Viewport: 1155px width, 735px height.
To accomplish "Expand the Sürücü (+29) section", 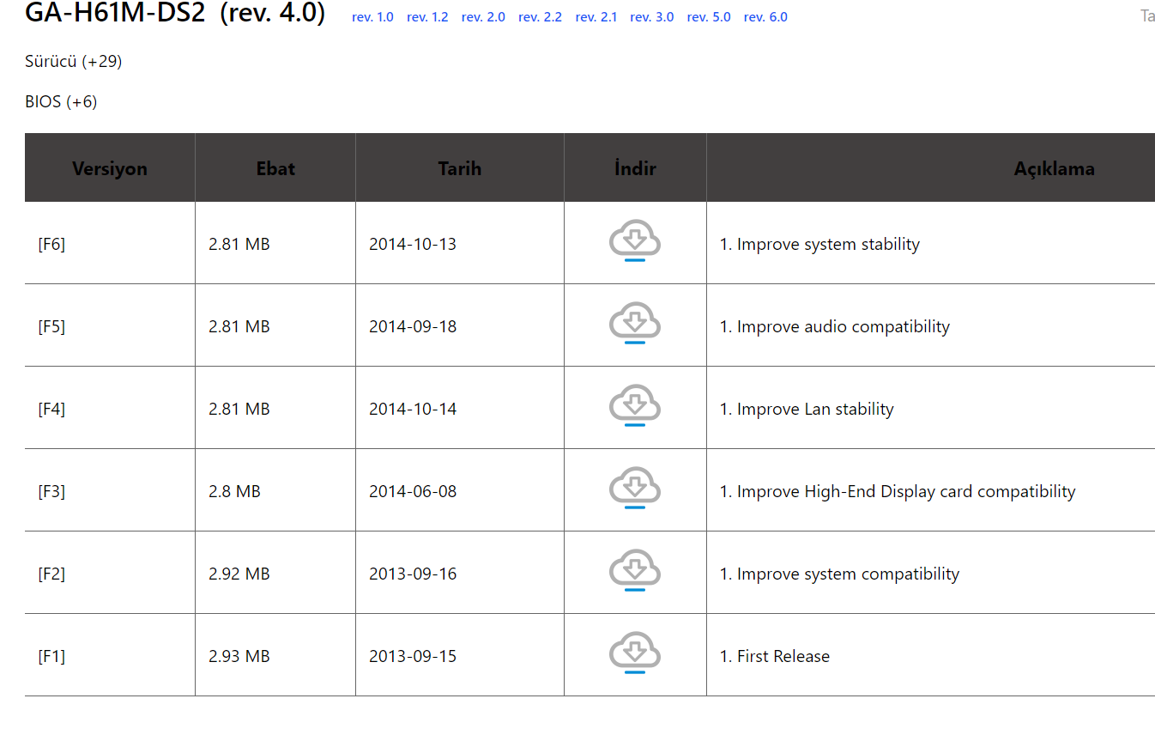I will point(74,62).
